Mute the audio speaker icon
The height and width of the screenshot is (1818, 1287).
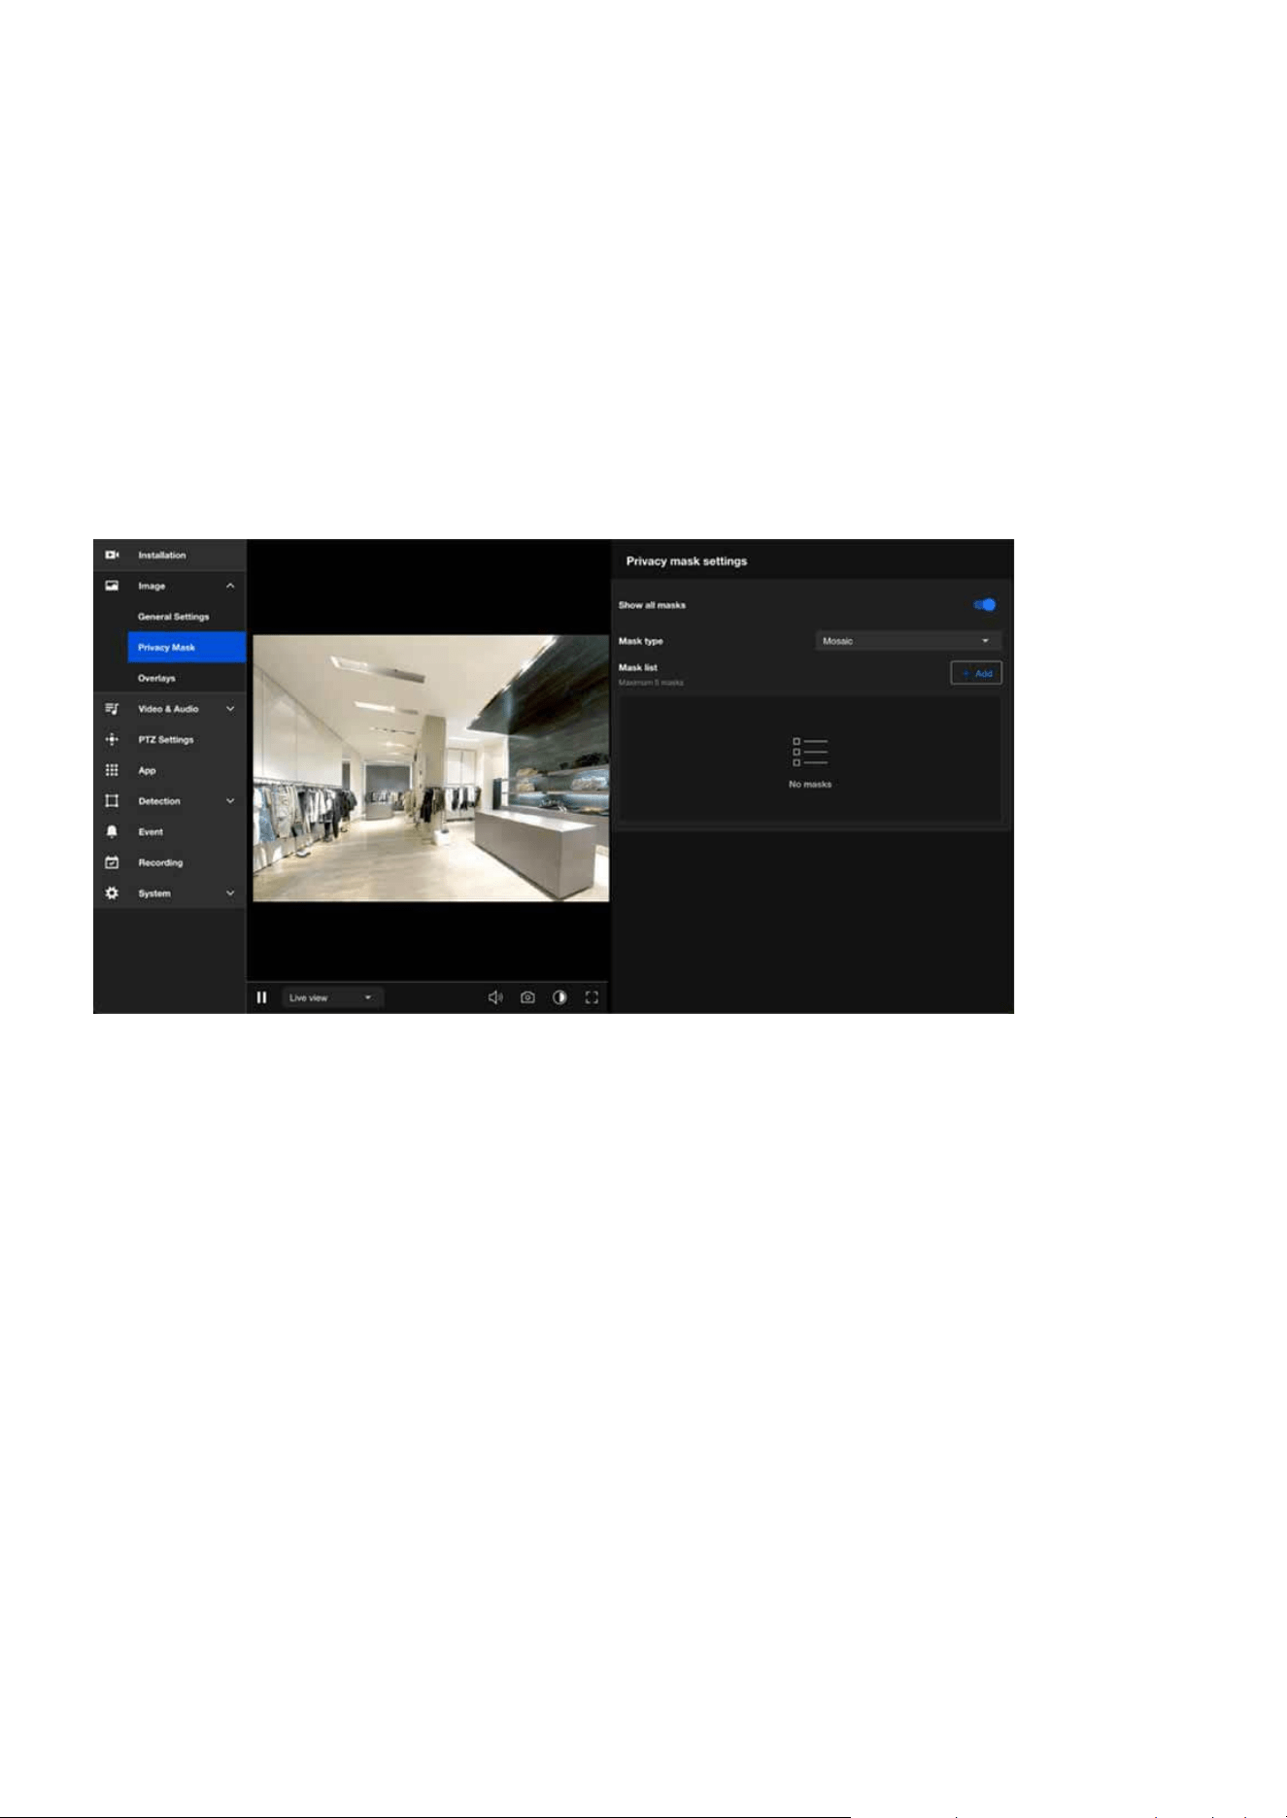(x=495, y=997)
